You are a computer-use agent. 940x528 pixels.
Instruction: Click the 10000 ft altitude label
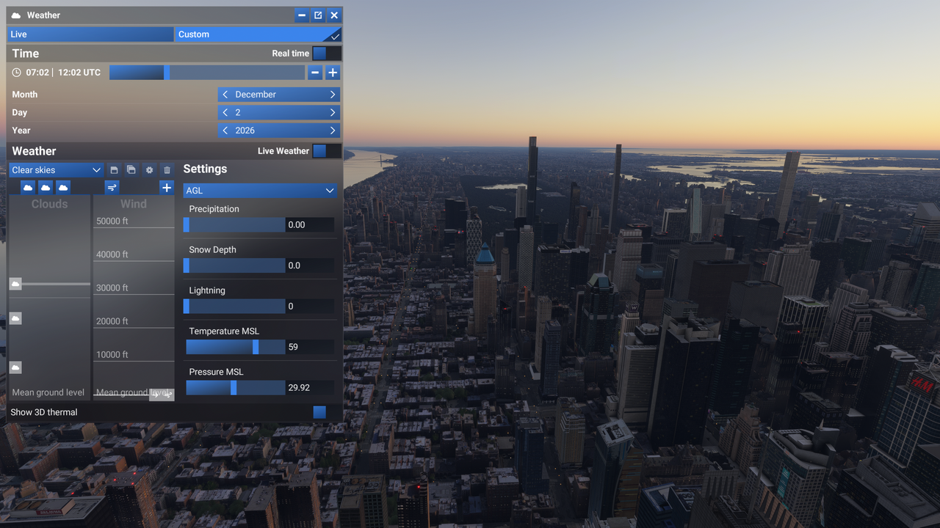[112, 355]
